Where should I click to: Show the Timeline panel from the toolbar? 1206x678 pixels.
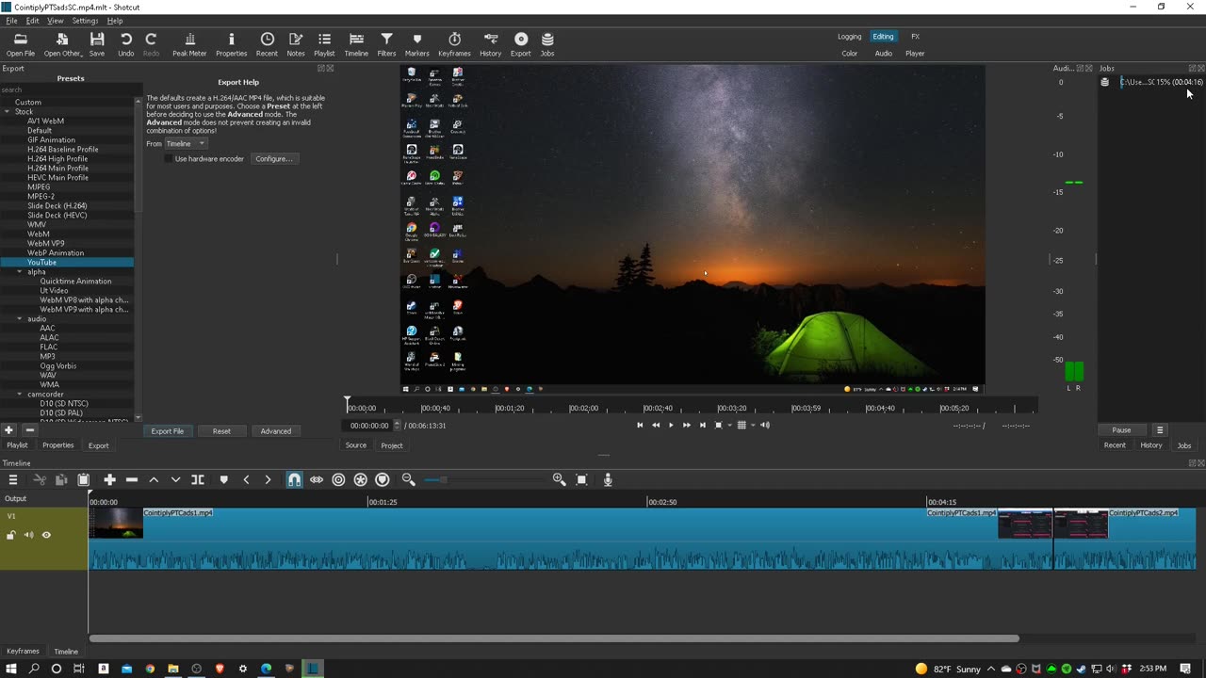356,43
